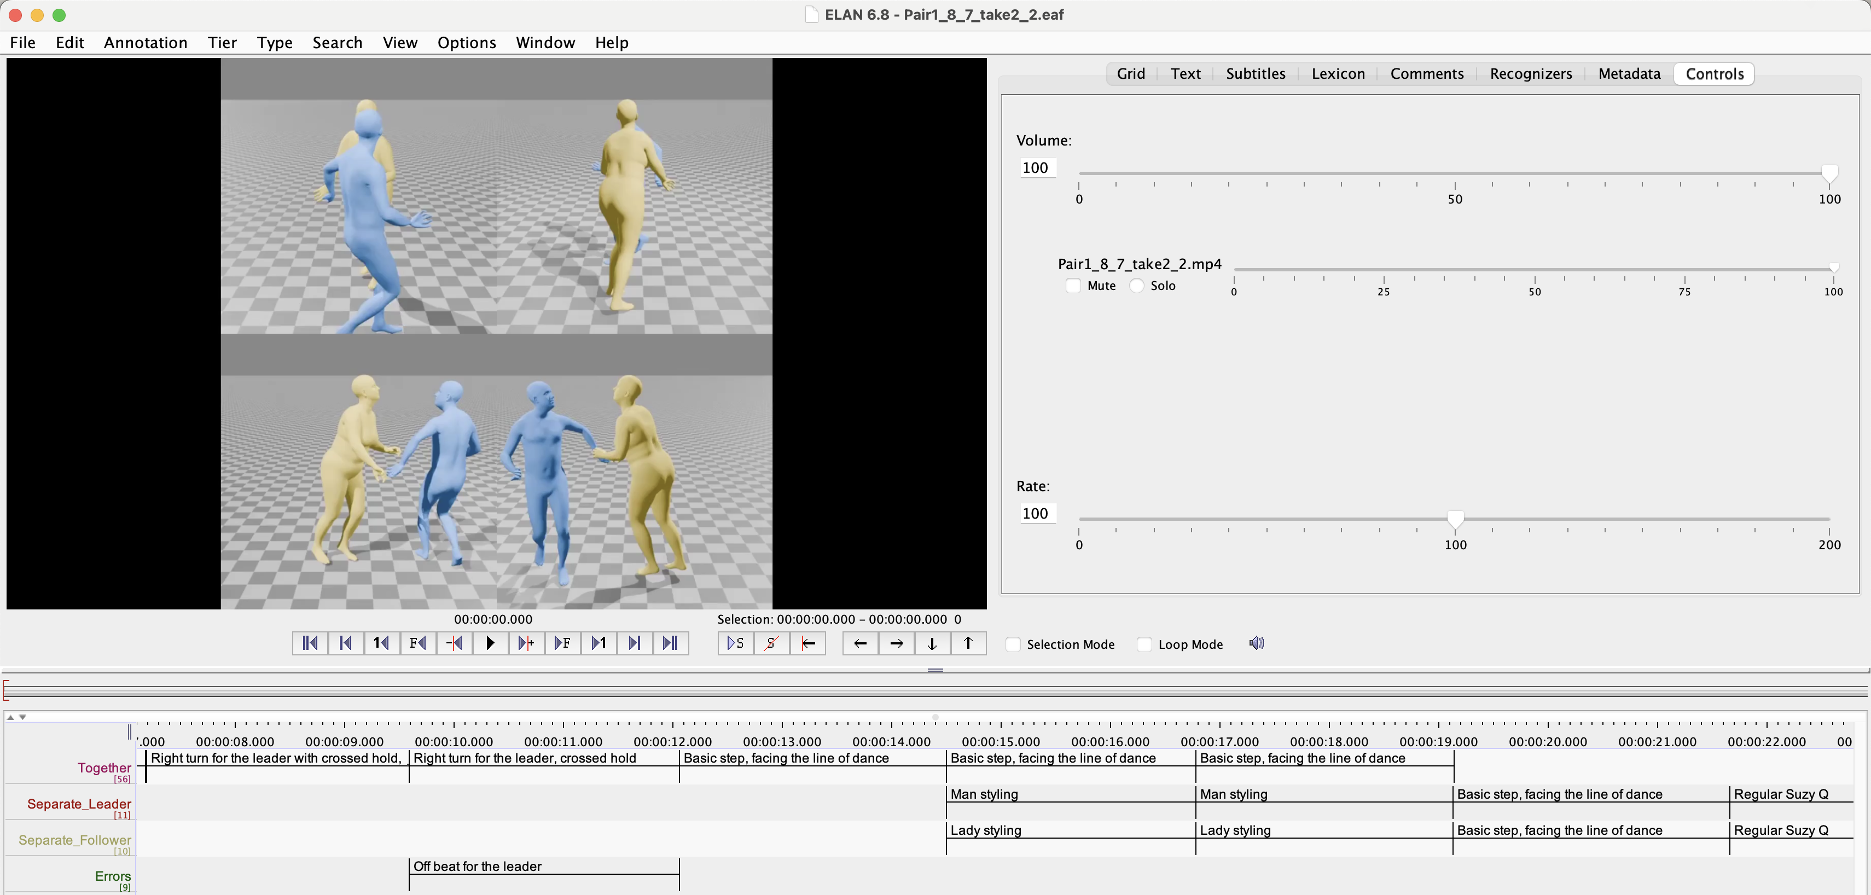Go back one second button

[381, 643]
